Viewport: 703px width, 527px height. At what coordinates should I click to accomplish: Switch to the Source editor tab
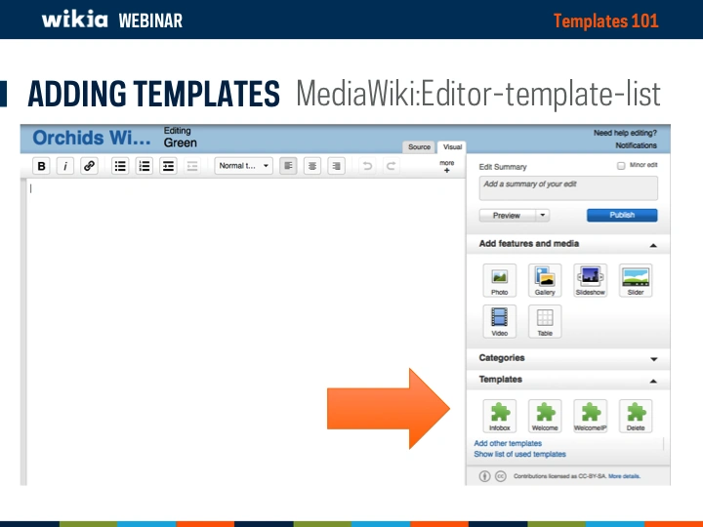pyautogui.click(x=419, y=147)
